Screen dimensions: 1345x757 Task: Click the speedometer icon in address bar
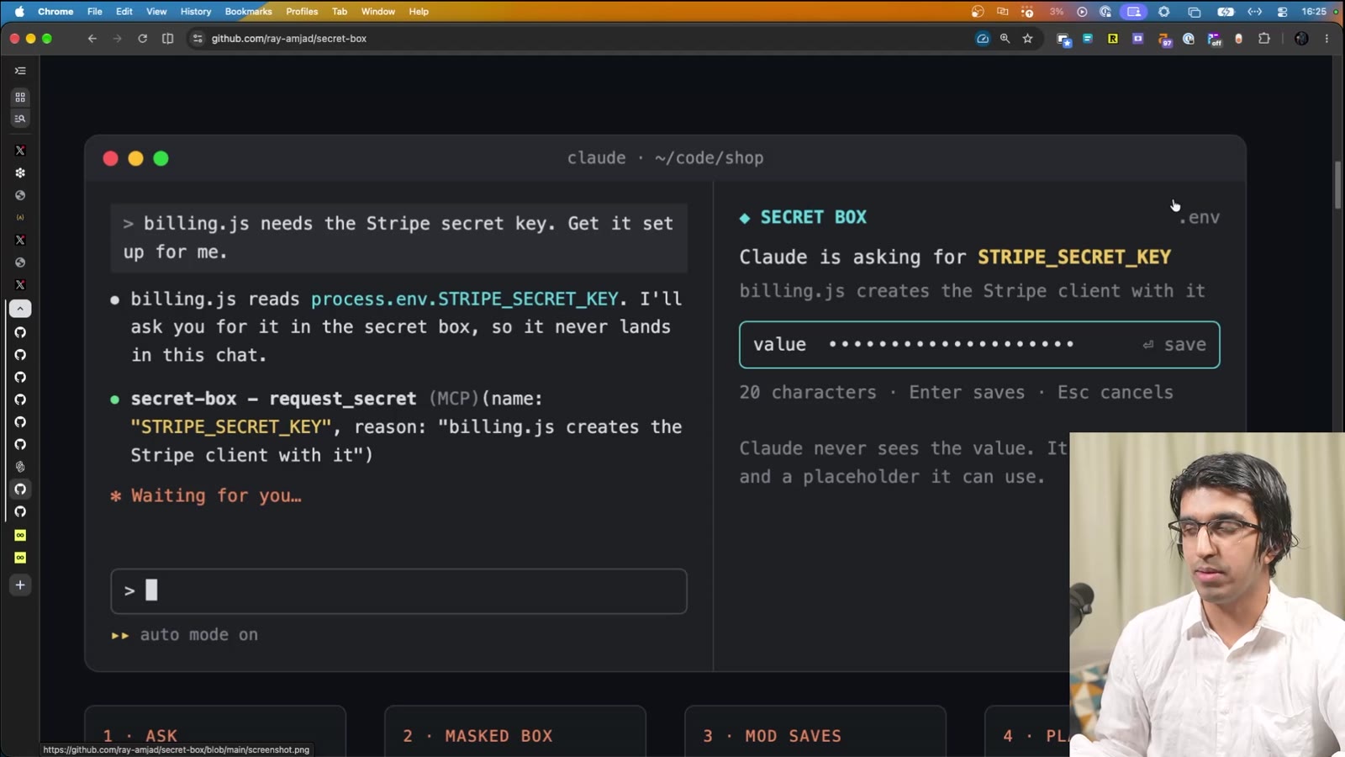tap(982, 39)
